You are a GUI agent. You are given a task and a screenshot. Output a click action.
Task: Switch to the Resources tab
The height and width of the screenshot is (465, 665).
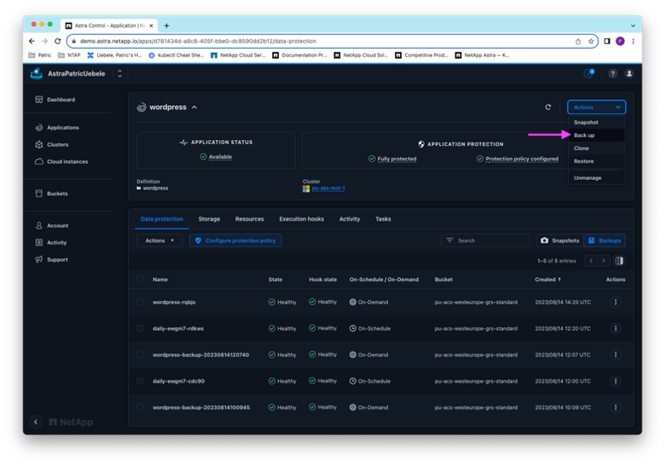coord(249,219)
